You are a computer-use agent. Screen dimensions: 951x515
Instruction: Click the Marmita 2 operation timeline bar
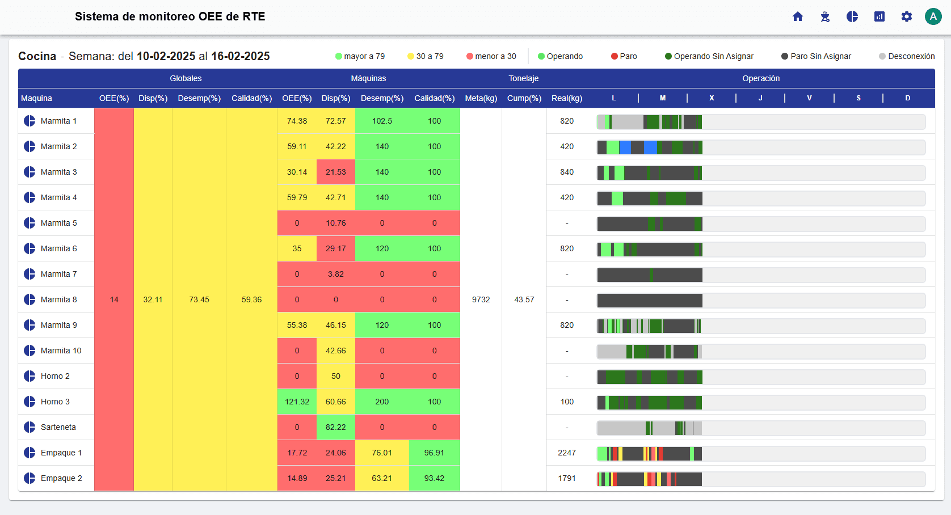tap(761, 147)
